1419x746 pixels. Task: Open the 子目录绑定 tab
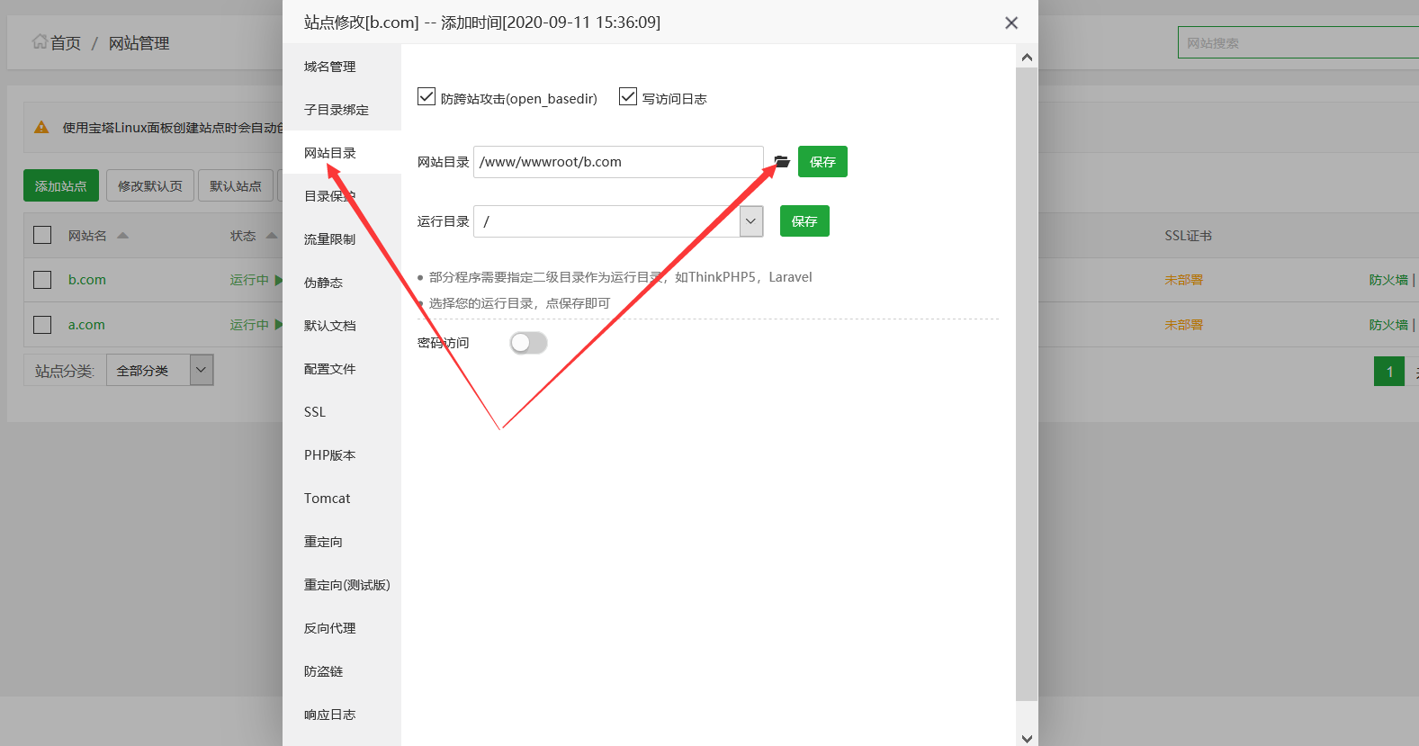point(342,110)
